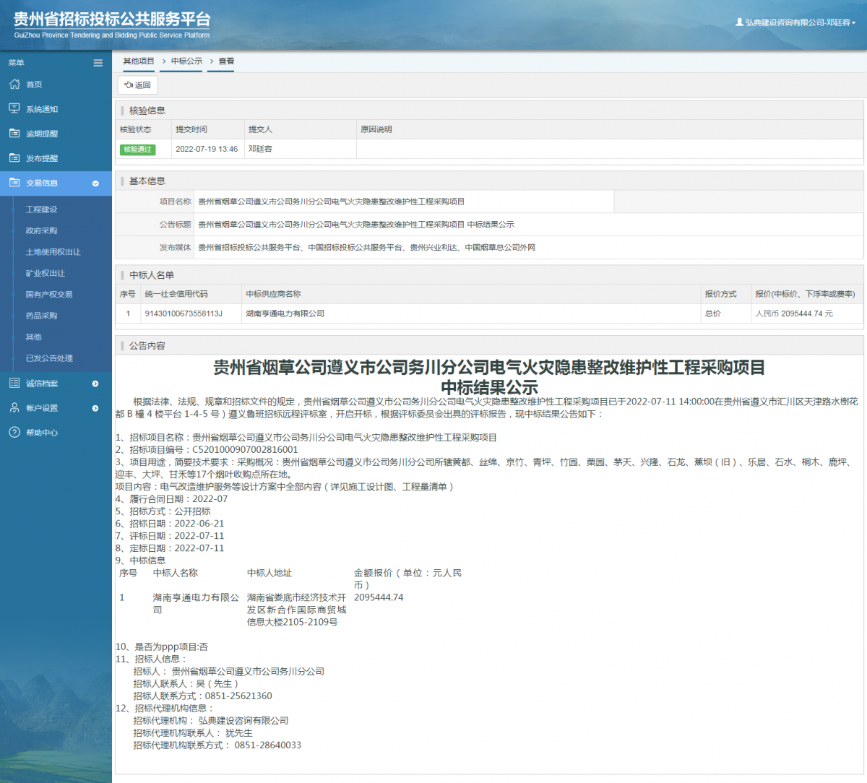Click 其他项目 breadcrumb

point(139,61)
